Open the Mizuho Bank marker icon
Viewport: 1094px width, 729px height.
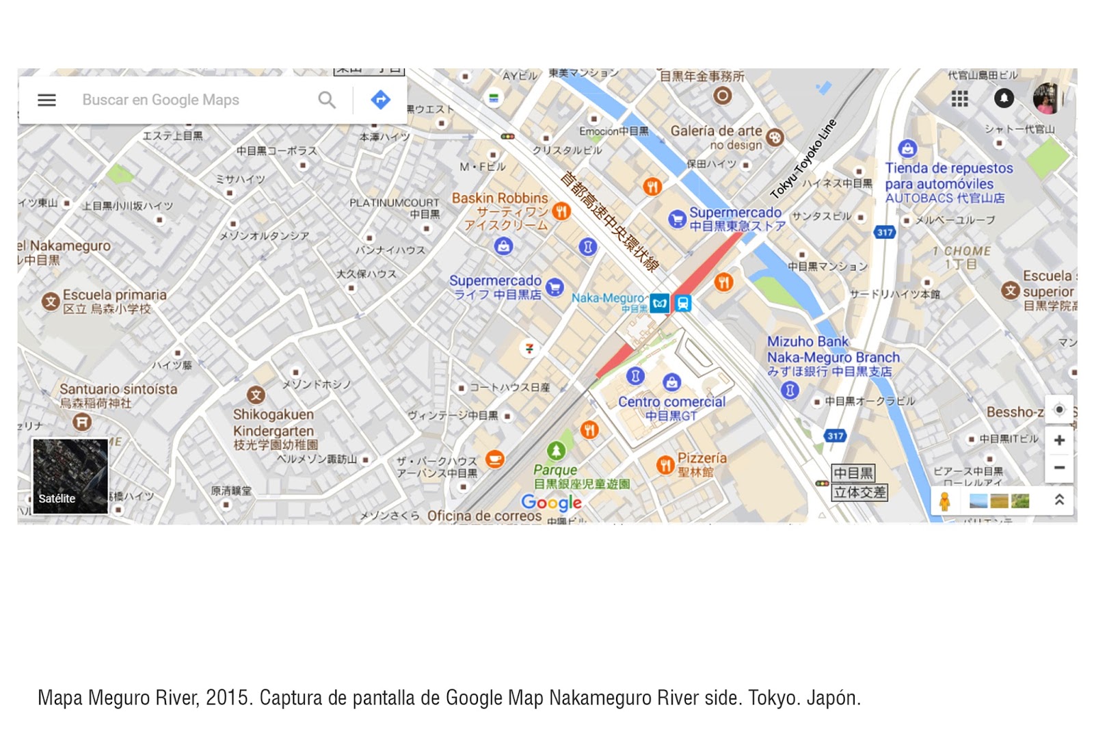(x=790, y=390)
